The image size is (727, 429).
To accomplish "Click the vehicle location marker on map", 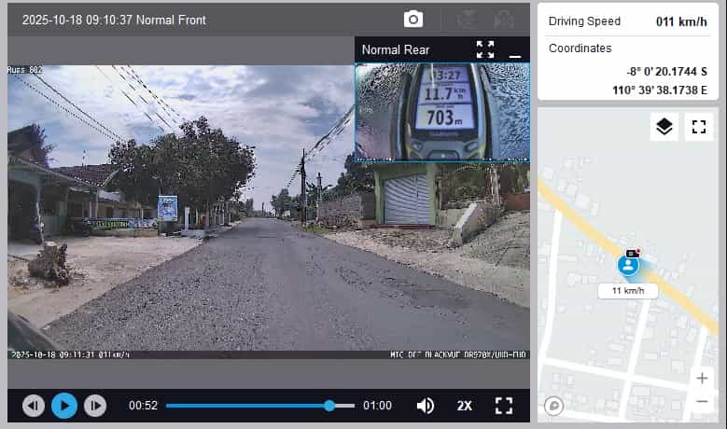I will point(629,265).
